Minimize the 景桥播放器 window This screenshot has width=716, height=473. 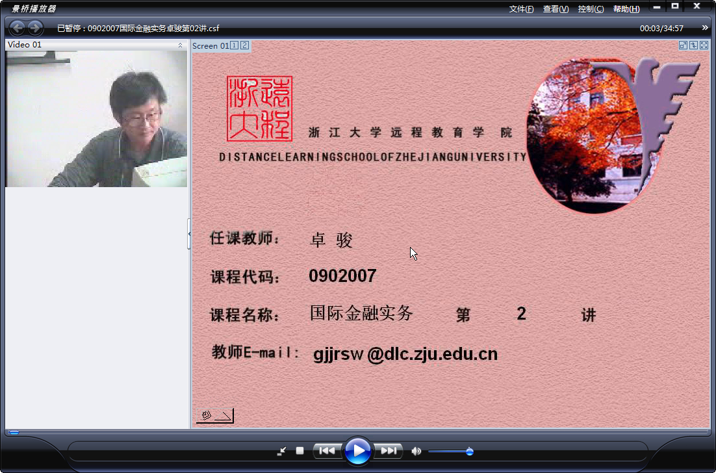(657, 7)
